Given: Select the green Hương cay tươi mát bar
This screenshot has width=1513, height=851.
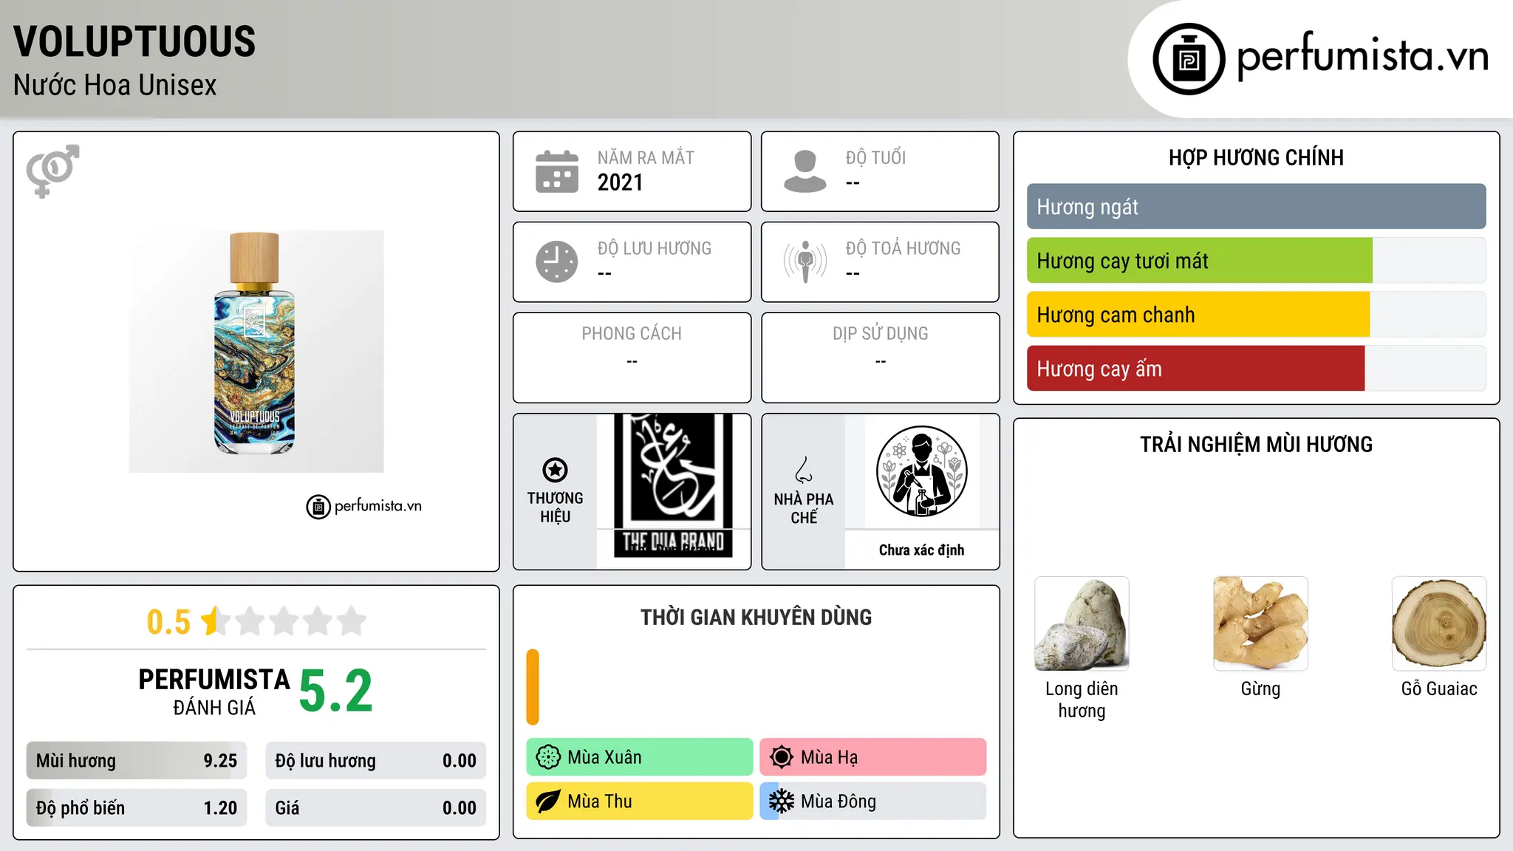Looking at the screenshot, I should [1199, 261].
